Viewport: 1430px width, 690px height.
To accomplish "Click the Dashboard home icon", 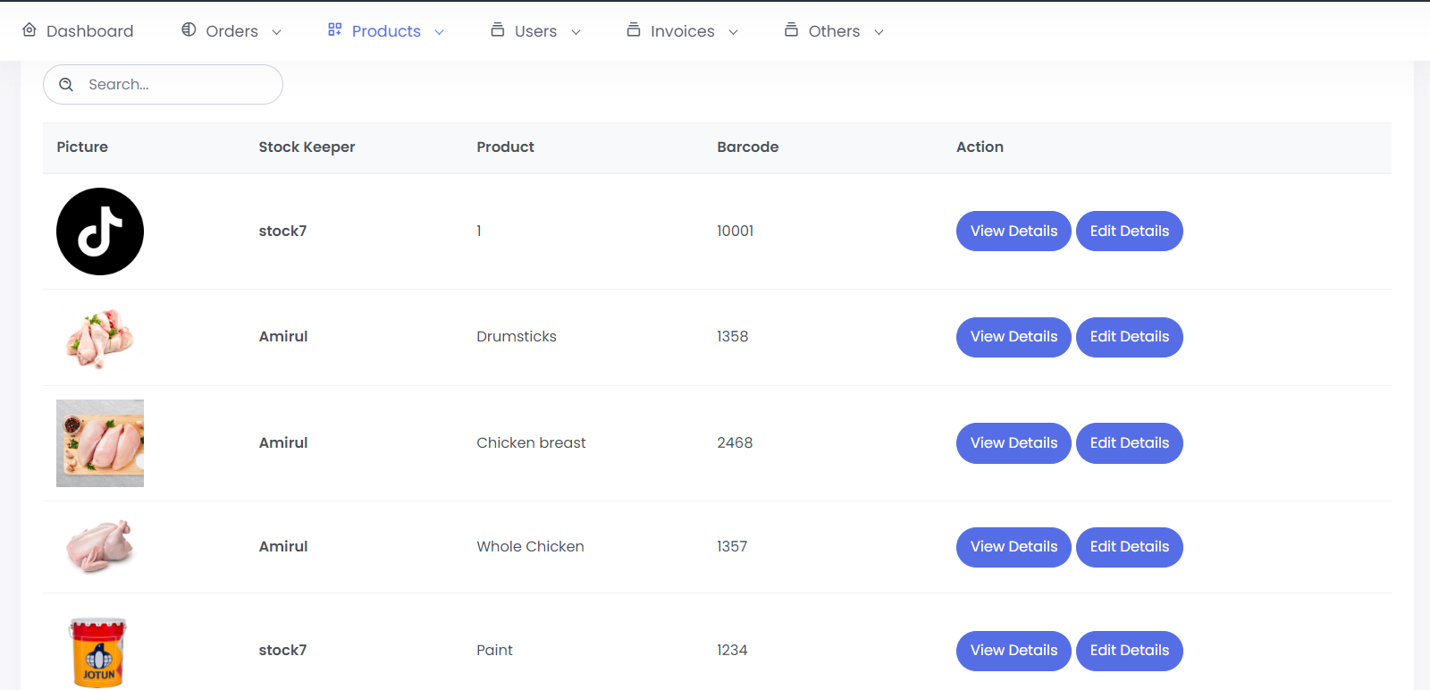I will (29, 30).
